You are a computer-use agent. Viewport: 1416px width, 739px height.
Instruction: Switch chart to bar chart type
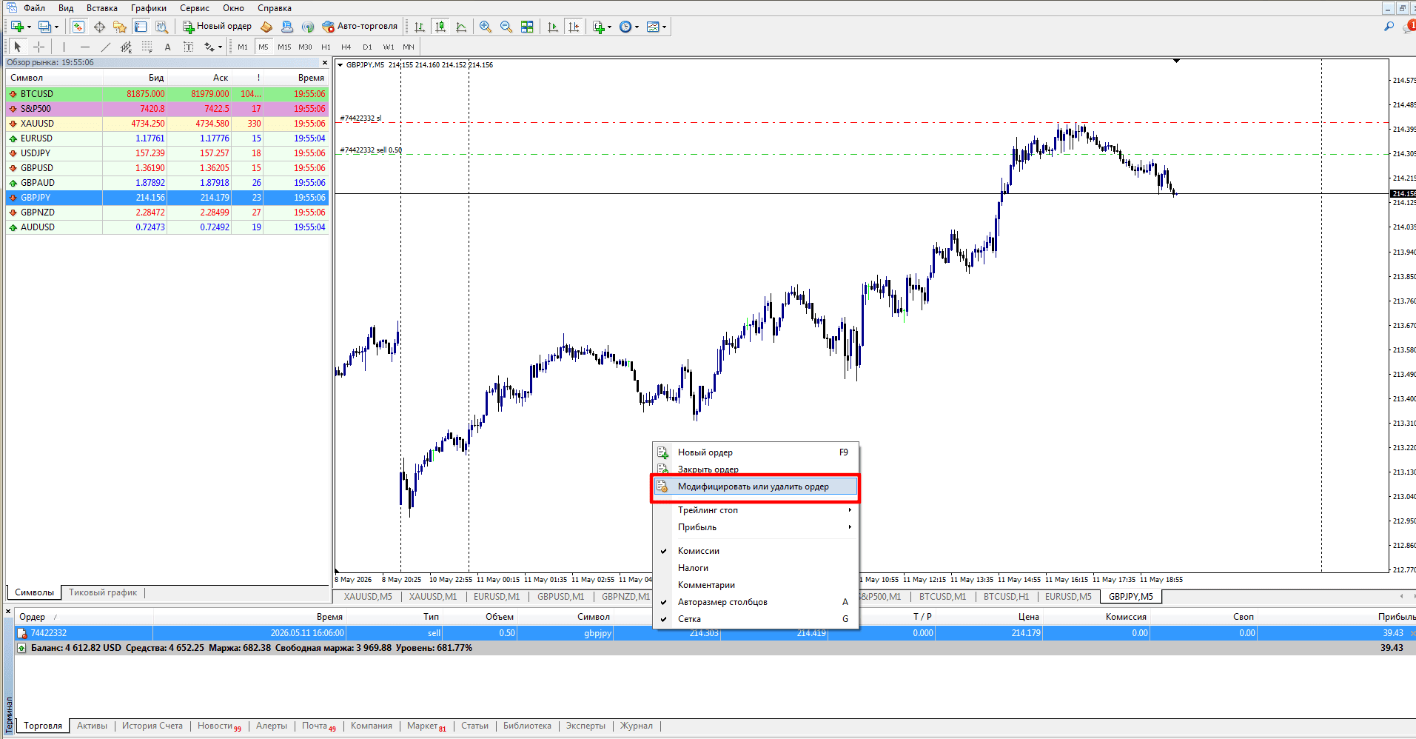[420, 27]
